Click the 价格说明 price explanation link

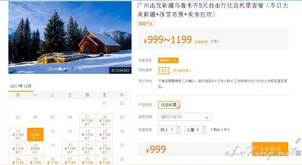click(x=201, y=42)
